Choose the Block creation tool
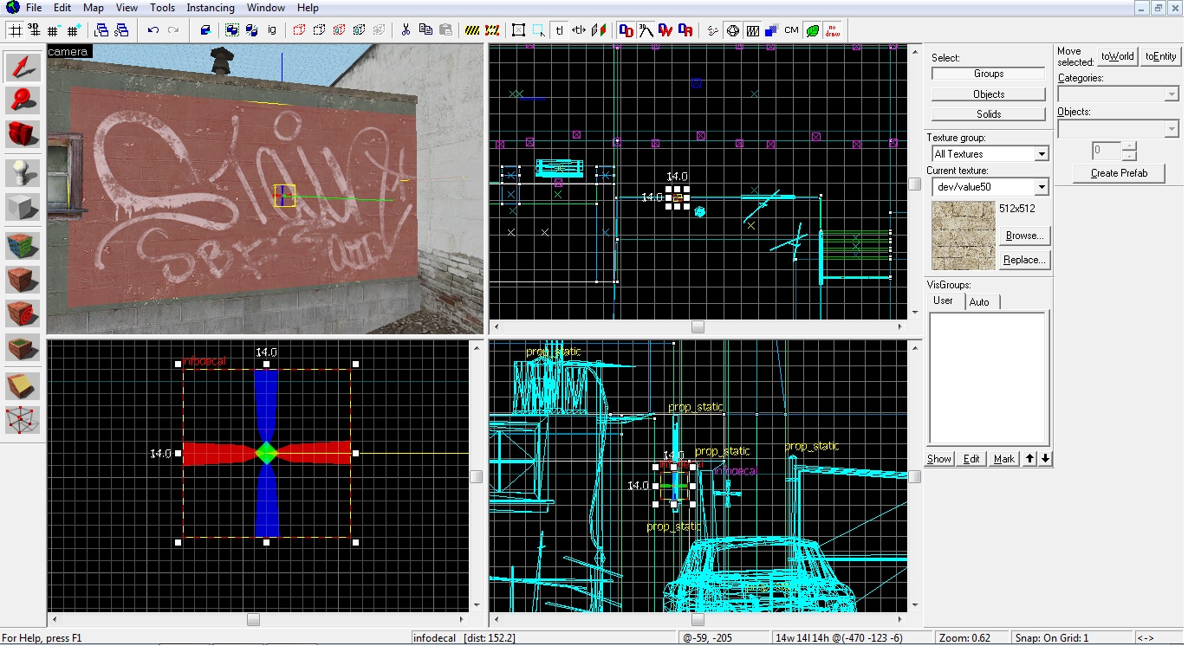The height and width of the screenshot is (646, 1188). click(x=23, y=208)
